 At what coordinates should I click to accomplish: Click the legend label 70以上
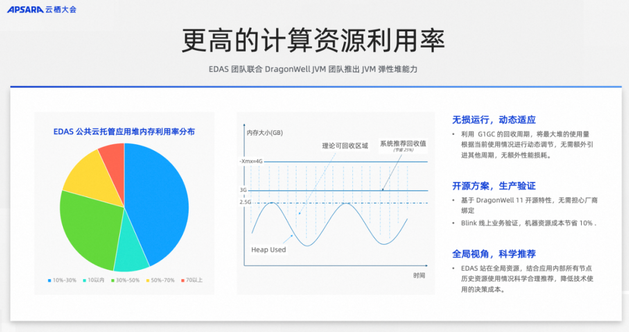coord(194,280)
